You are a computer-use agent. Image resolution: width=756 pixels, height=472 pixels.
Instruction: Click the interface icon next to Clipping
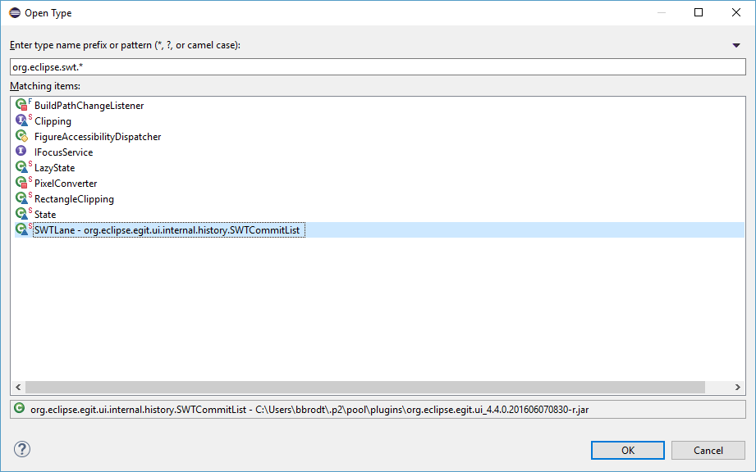(x=21, y=120)
